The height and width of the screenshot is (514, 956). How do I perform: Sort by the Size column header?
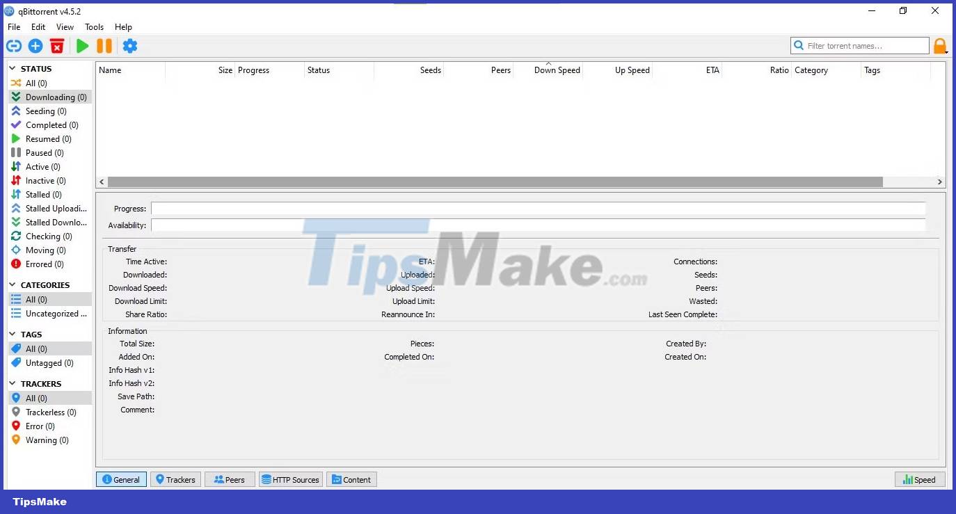point(200,70)
